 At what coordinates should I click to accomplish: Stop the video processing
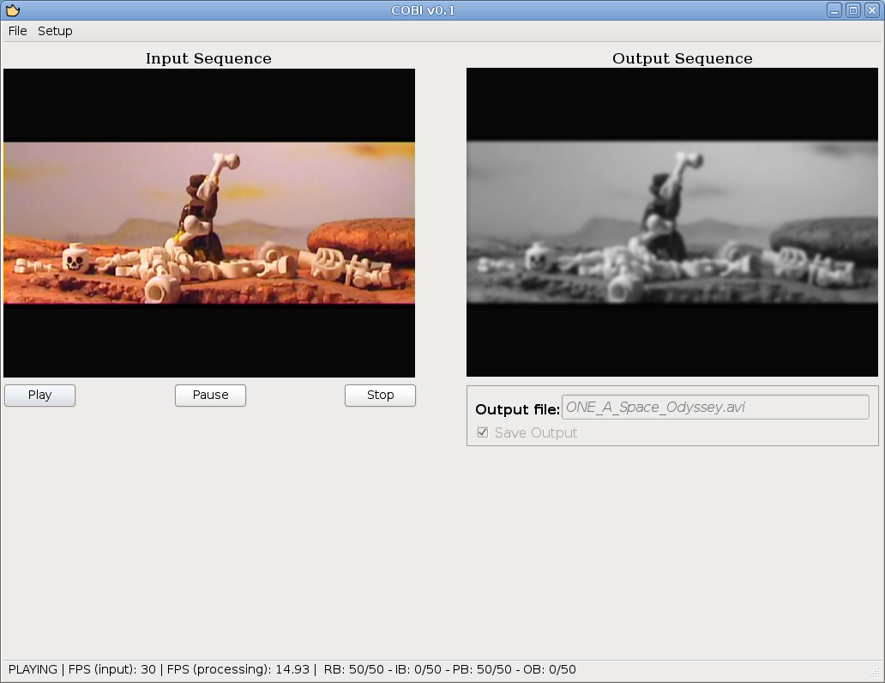(x=380, y=395)
